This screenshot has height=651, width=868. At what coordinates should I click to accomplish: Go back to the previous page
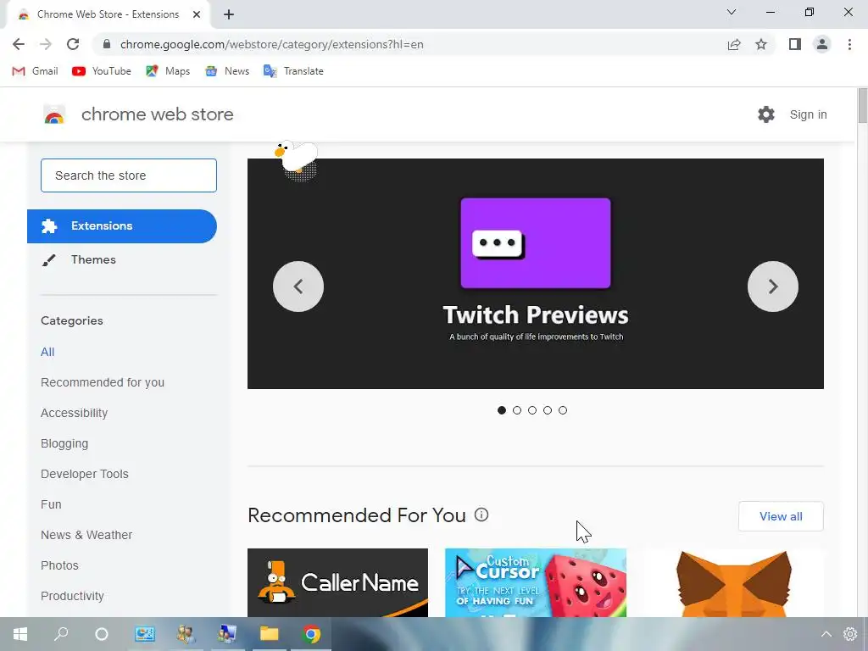tap(19, 44)
